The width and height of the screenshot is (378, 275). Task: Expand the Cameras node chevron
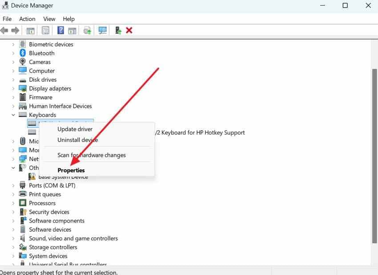13,62
